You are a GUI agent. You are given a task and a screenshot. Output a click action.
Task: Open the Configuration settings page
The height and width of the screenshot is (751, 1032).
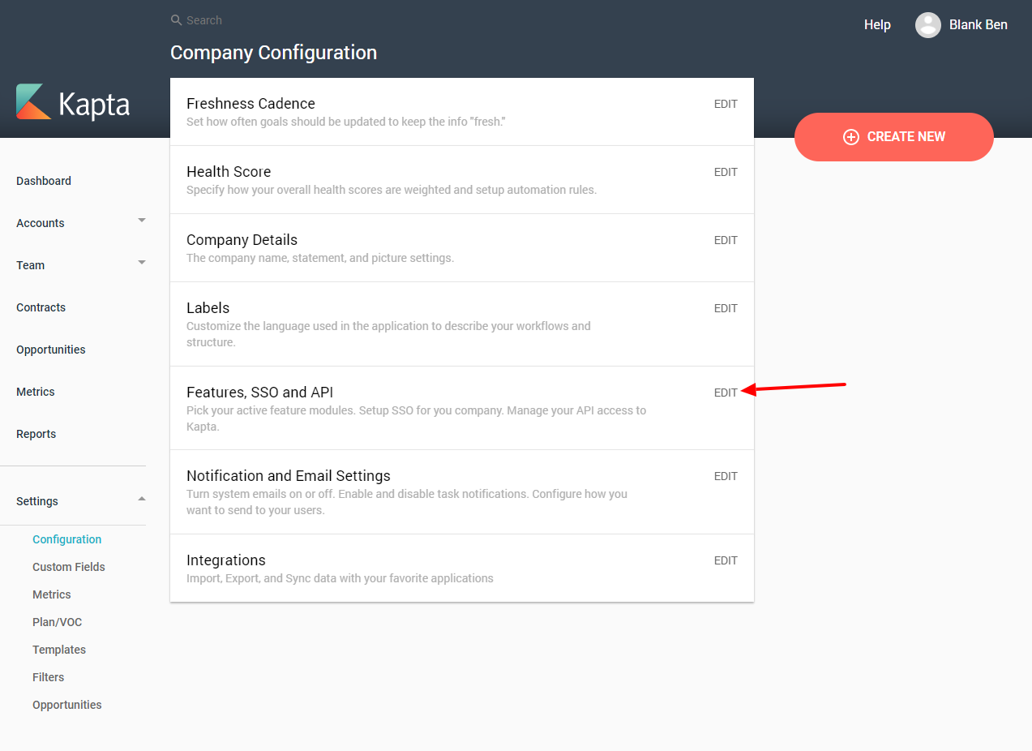66,539
